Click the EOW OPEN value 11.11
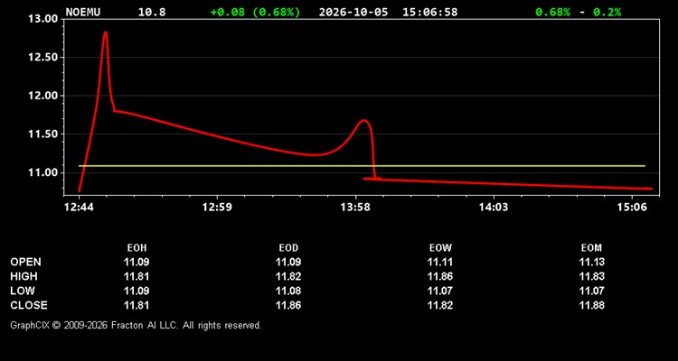Viewport: 678px width, 361px height. click(440, 262)
